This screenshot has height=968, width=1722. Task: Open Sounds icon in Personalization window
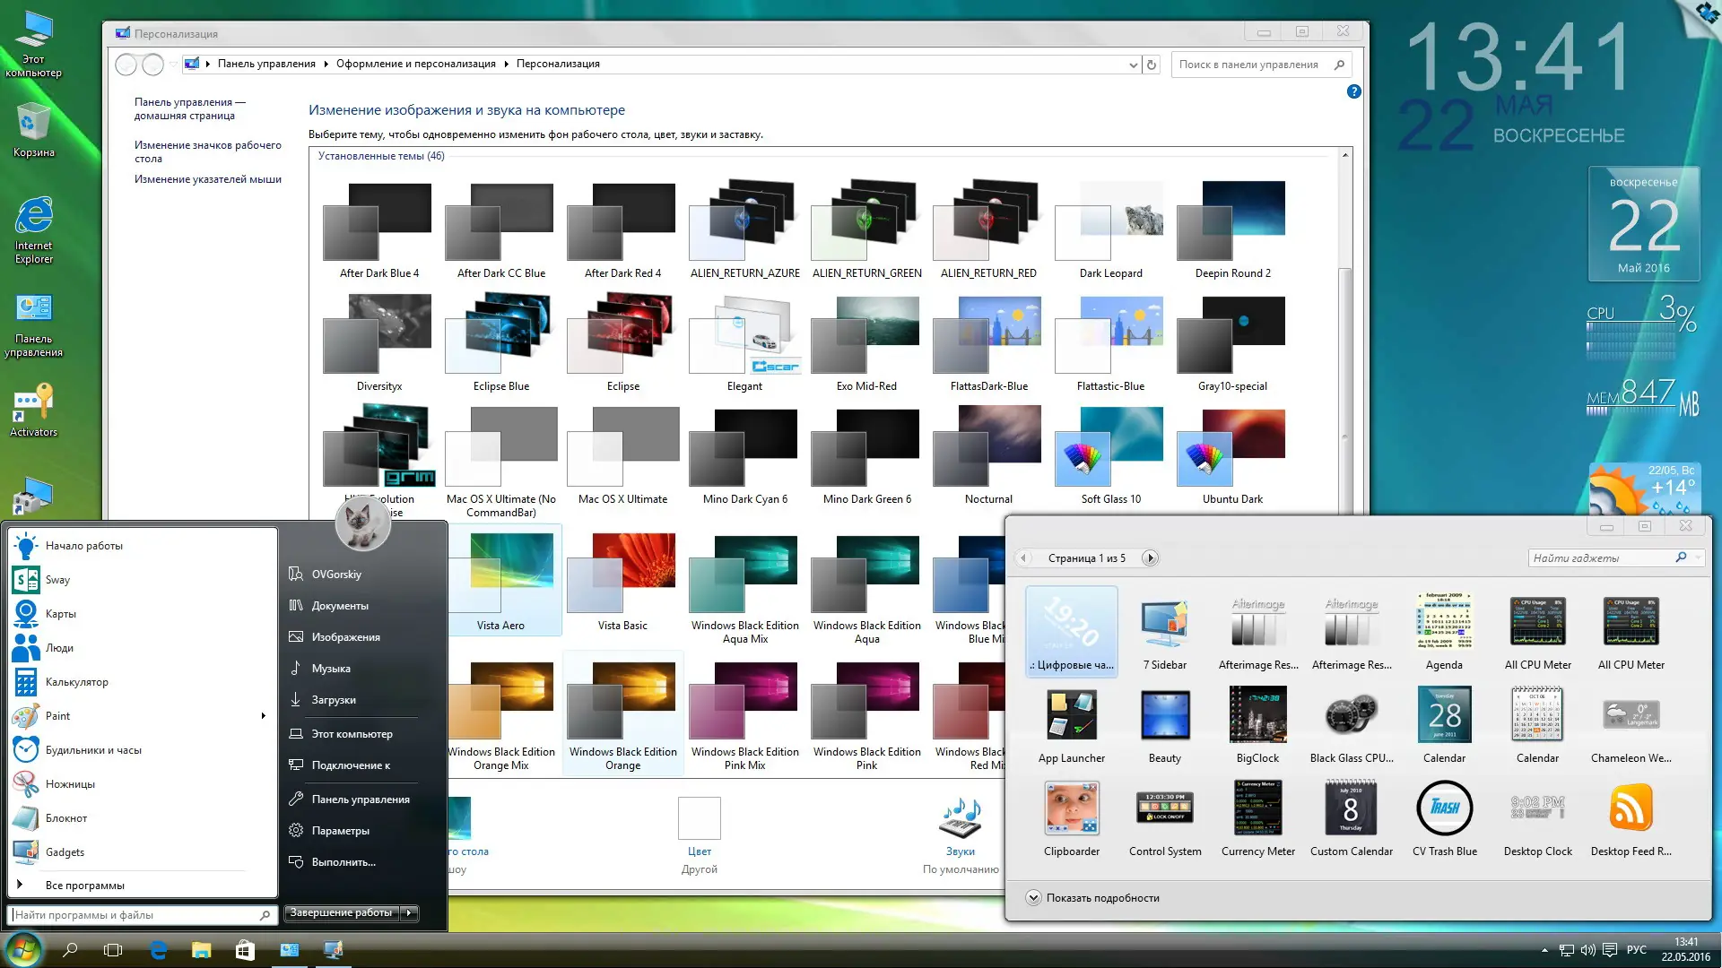960,819
